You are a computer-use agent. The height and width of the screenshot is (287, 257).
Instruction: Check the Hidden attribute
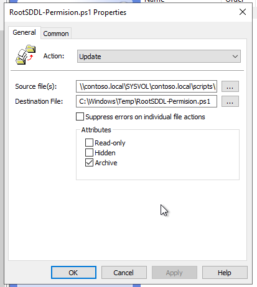(x=89, y=152)
